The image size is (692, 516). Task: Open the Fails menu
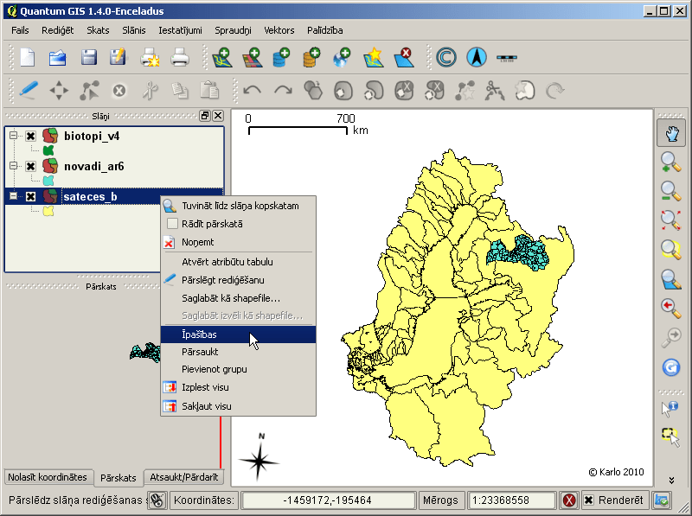click(20, 30)
